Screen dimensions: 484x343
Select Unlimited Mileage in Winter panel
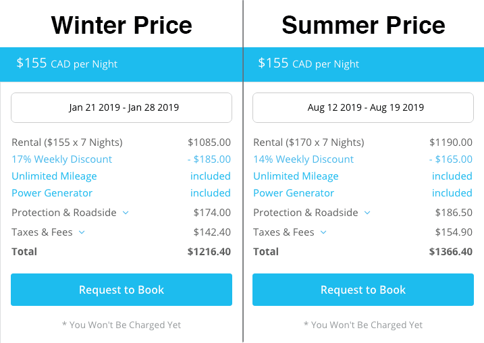coord(54,176)
